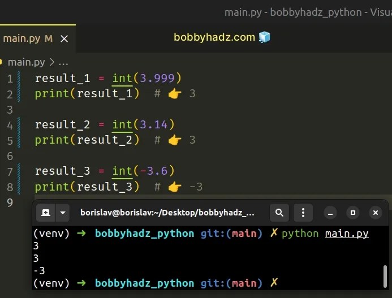Click result_1 variable on line 1

click(62, 78)
